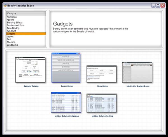Viewport: 168px width, 137px height.
Task: Open the Gadgets Catalog thumbnail
Action: [x=31, y=70]
